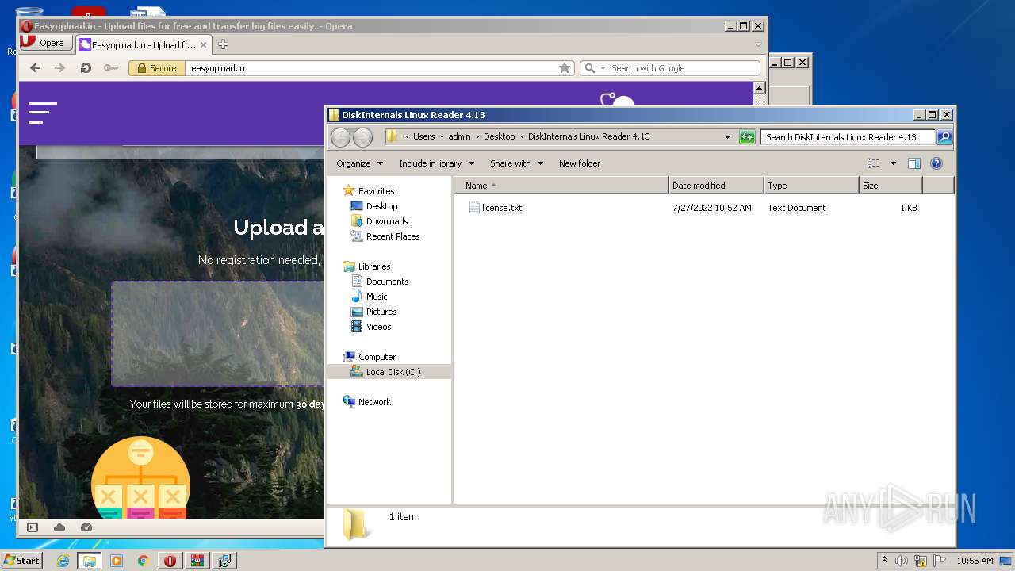Image resolution: width=1015 pixels, height=571 pixels.
Task: Click file drop area on Easyupload
Action: (217, 334)
